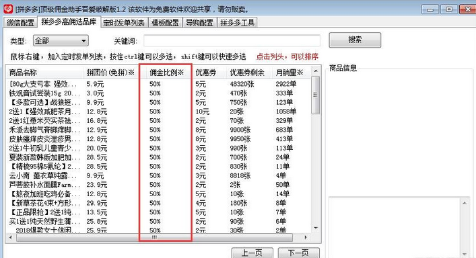Click the 拼团价(免拼) column header
This screenshot has height=258, width=476.
coord(110,73)
